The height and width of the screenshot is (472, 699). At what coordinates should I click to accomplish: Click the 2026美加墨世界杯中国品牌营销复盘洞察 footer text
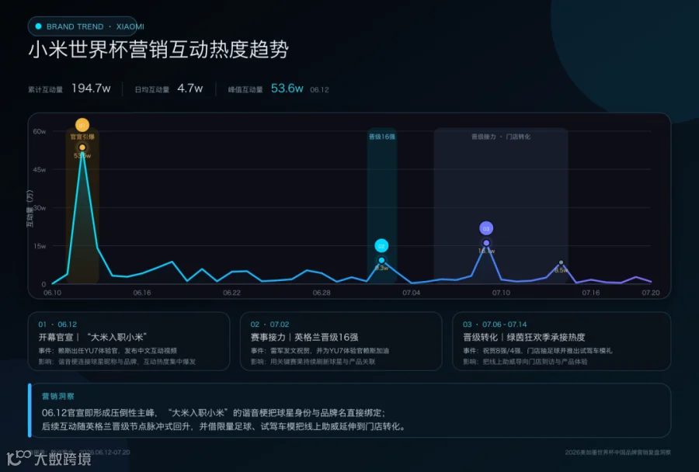pos(618,453)
